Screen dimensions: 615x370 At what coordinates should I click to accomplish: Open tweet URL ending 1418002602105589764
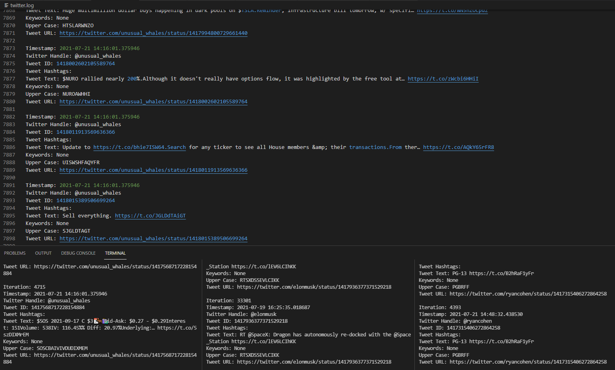pos(153,102)
